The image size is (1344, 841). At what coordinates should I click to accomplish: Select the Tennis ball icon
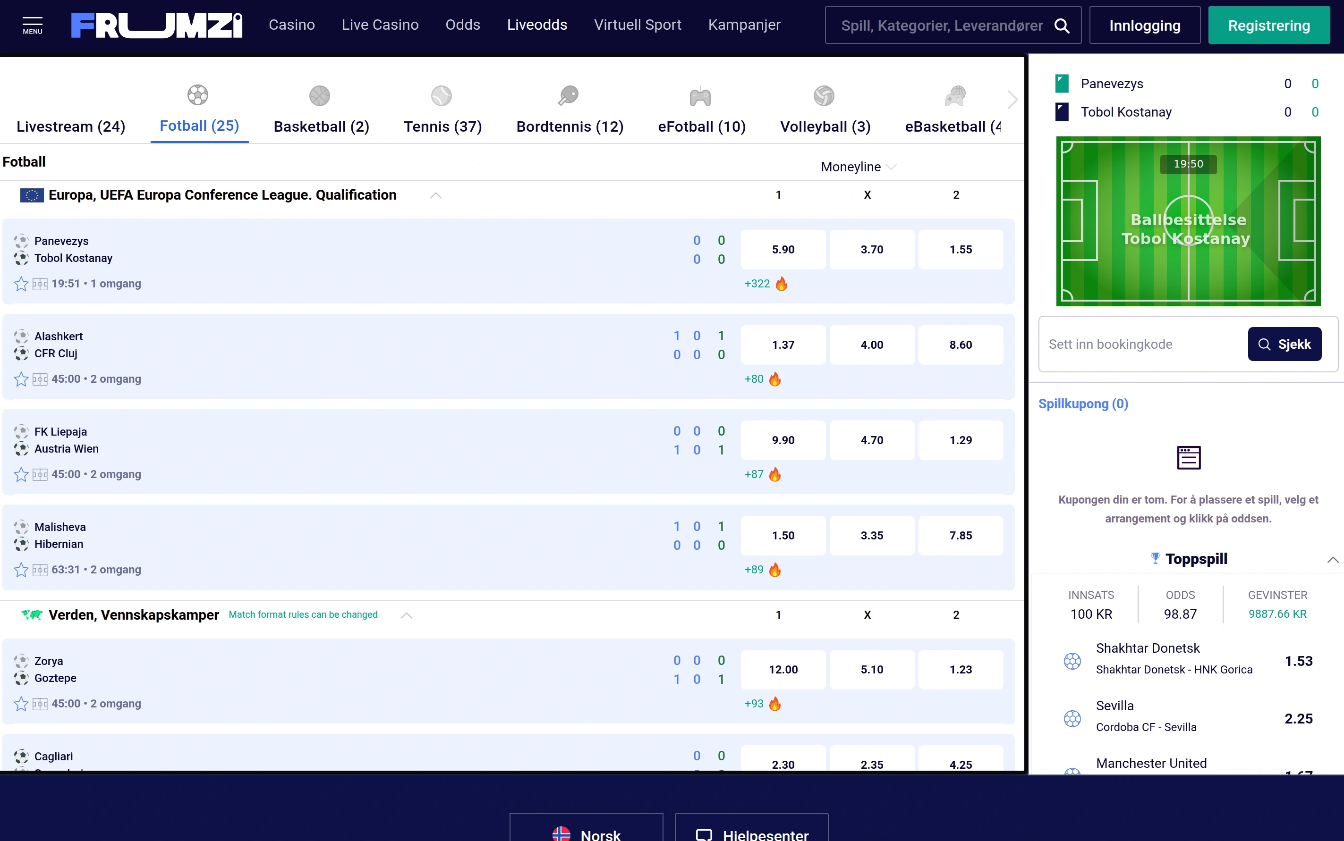[442, 96]
